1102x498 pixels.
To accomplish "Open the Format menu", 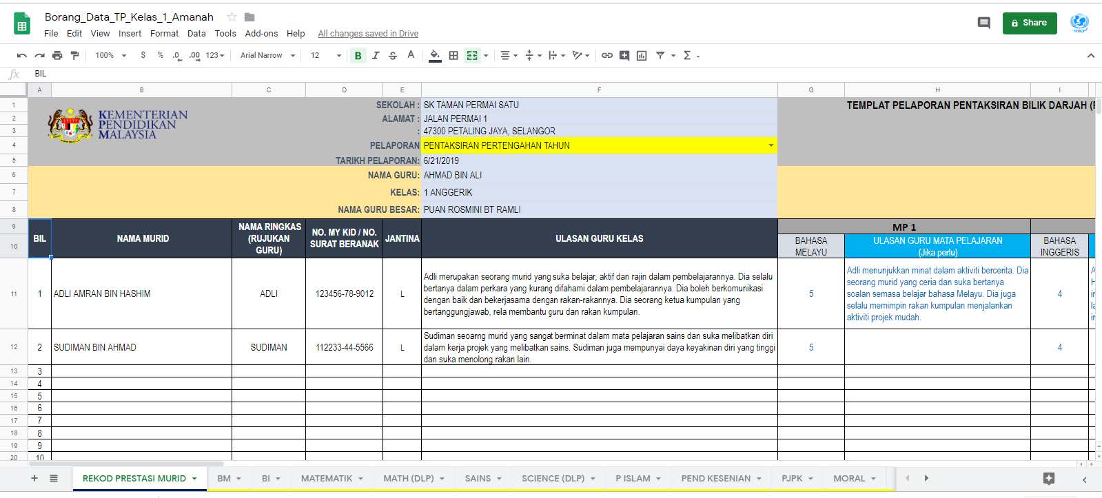I will pyautogui.click(x=164, y=33).
